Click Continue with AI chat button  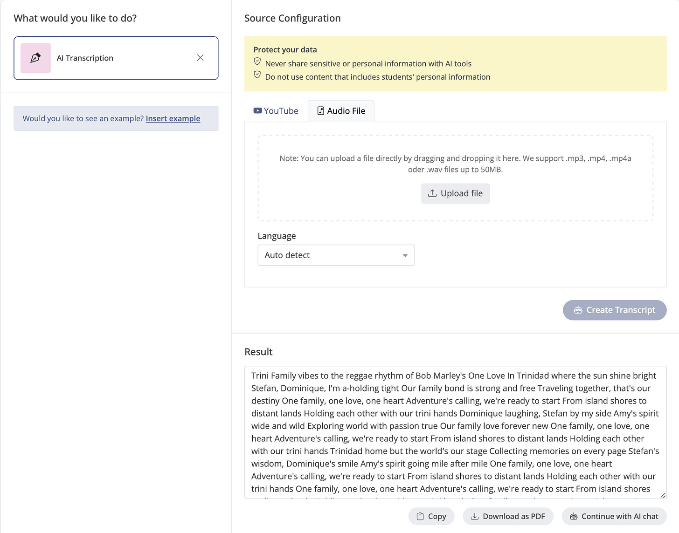click(x=614, y=516)
